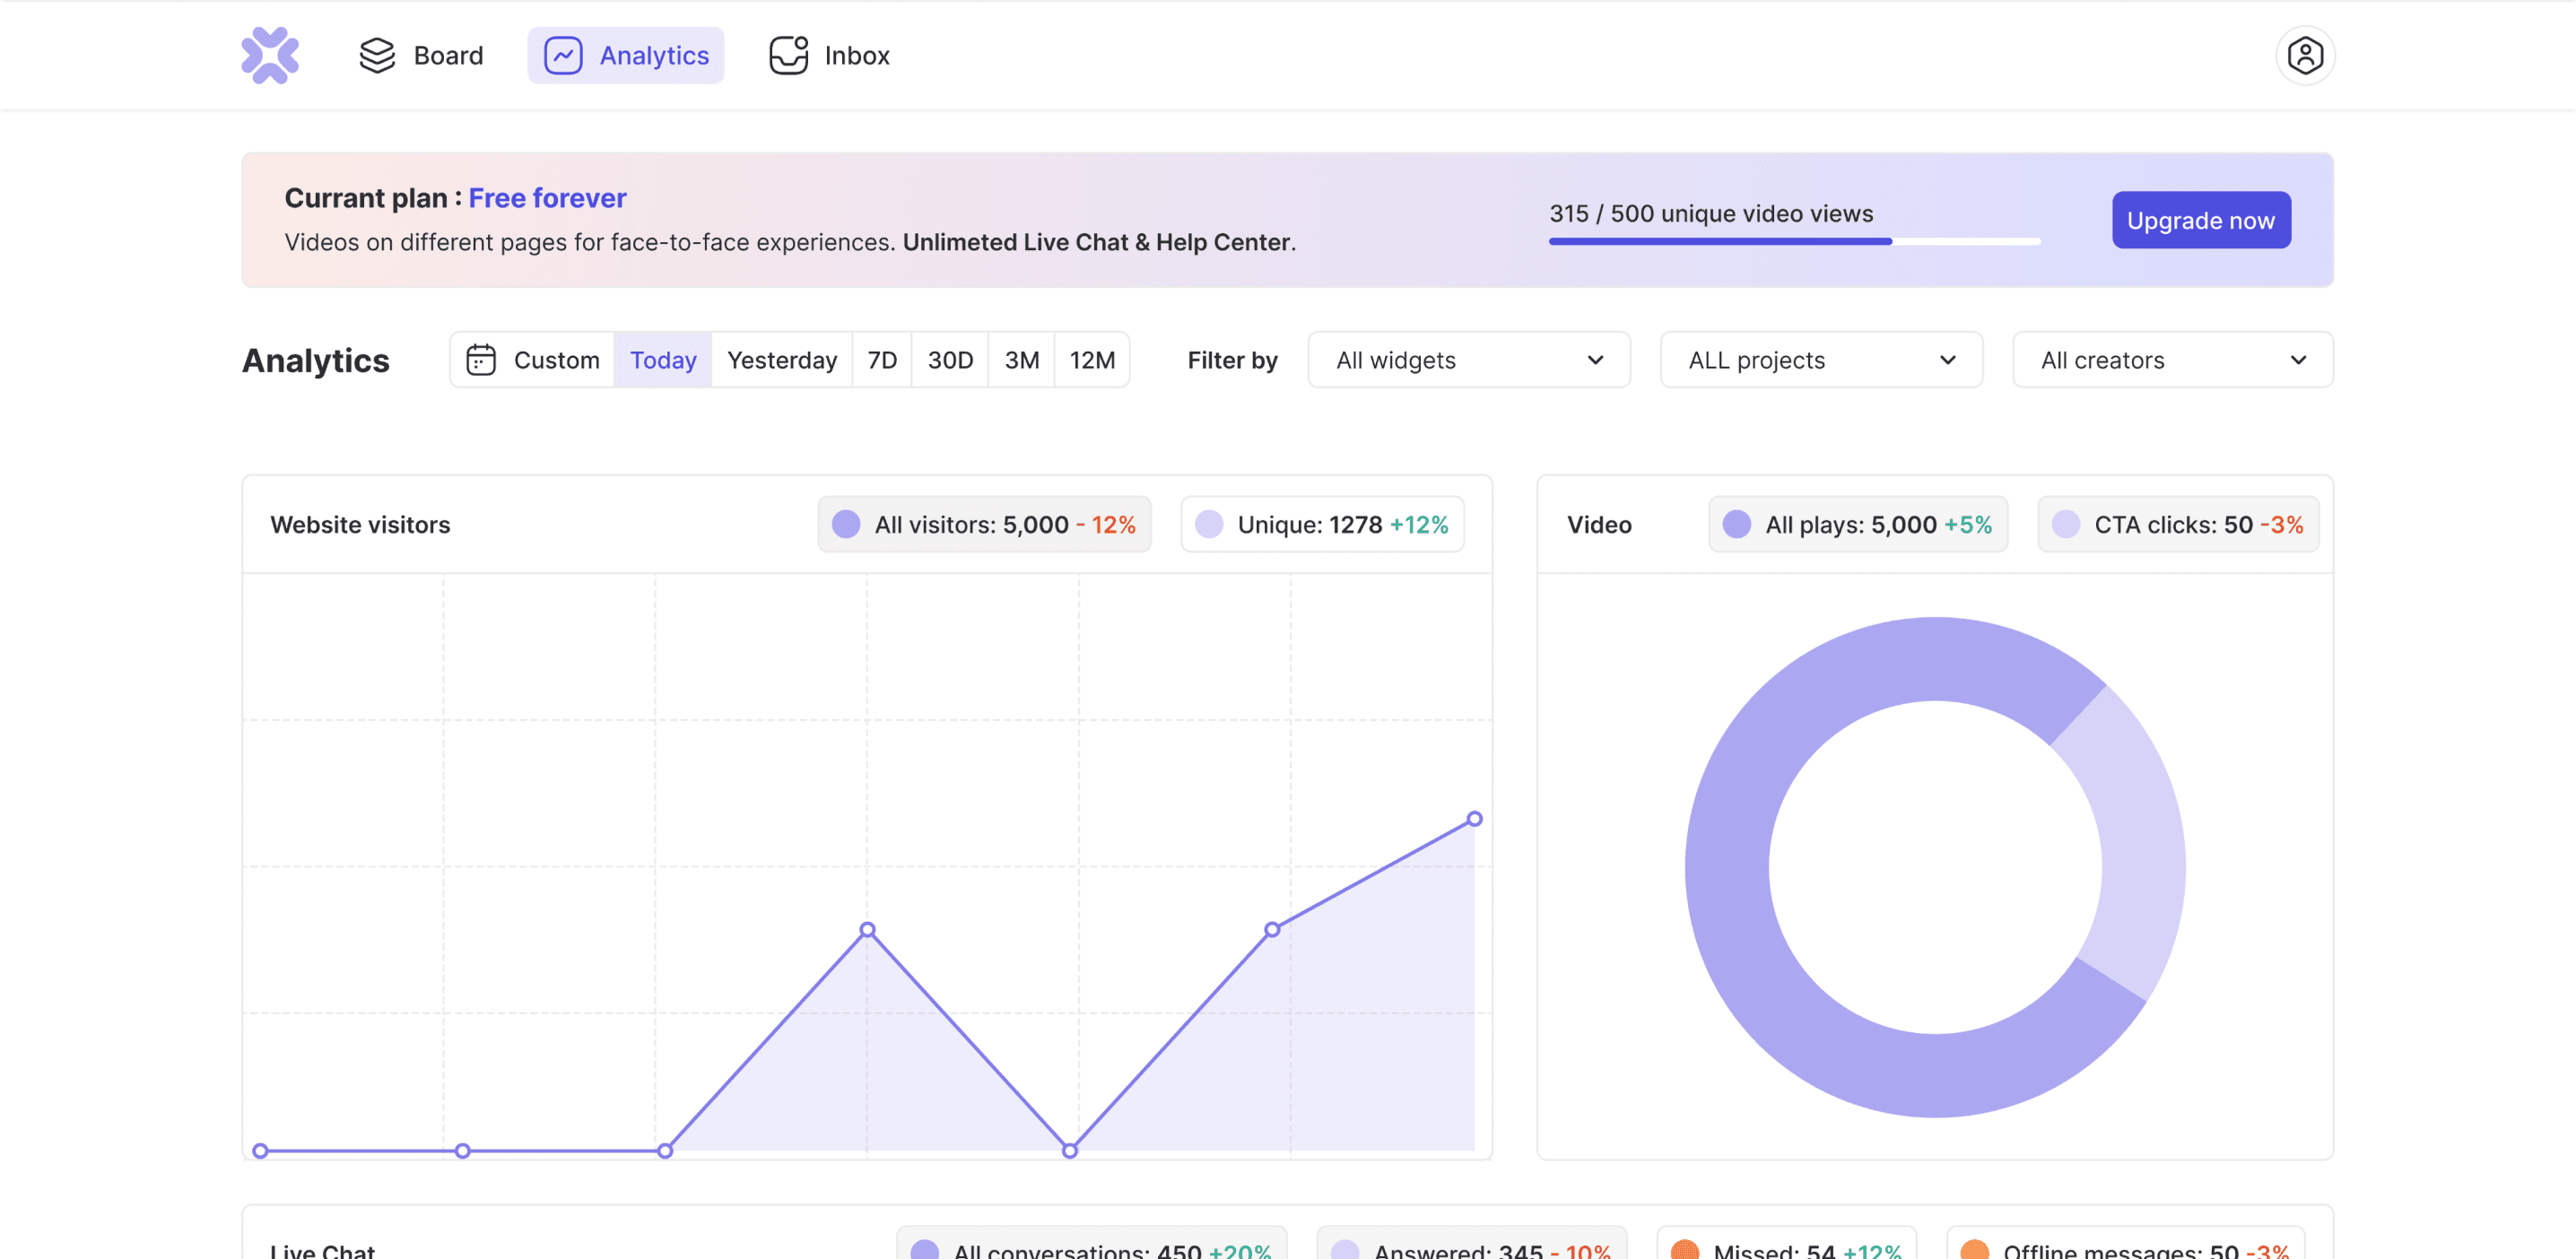Select the 12M time range

1092,360
